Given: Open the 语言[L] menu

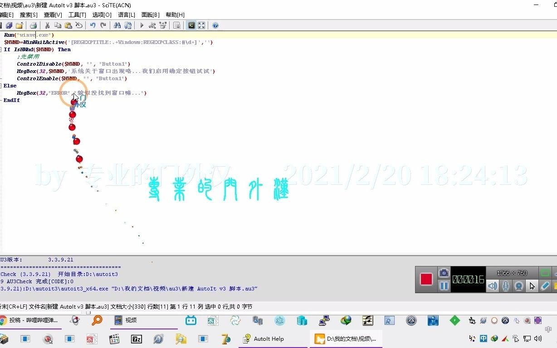Looking at the screenshot, I should 126,14.
